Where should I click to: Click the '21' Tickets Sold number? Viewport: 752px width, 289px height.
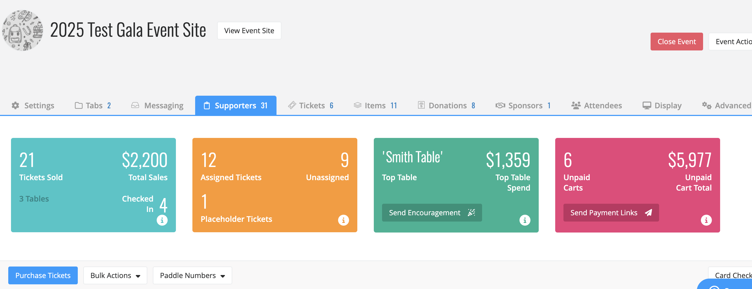27,160
